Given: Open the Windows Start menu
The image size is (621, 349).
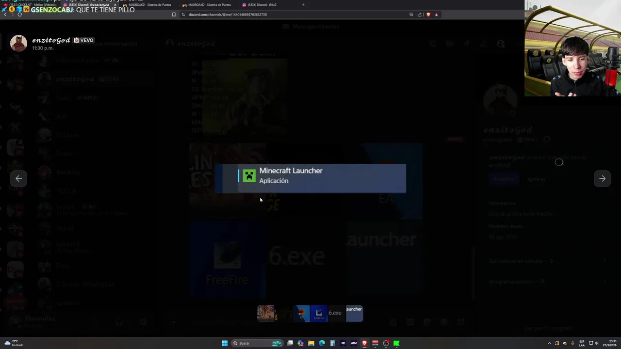Looking at the screenshot, I should [225, 343].
